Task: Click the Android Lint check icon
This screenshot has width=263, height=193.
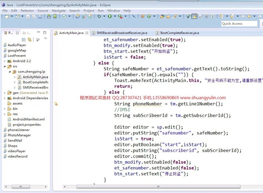Action: tap(64, 16)
